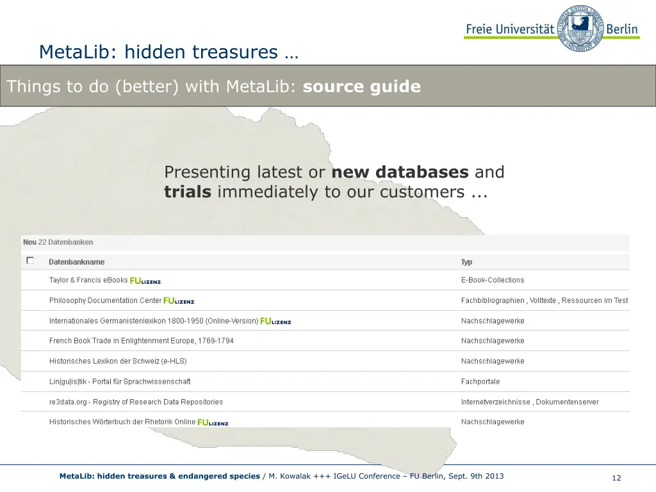Click the Typ column header
656x492 pixels.
(466, 262)
